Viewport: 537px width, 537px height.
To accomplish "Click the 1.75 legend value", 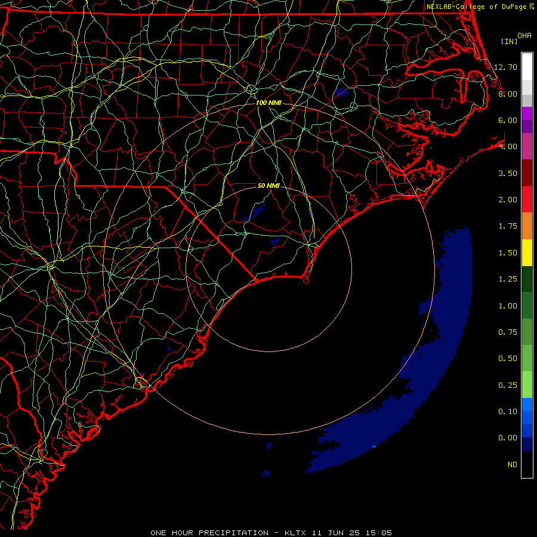I will click(508, 226).
